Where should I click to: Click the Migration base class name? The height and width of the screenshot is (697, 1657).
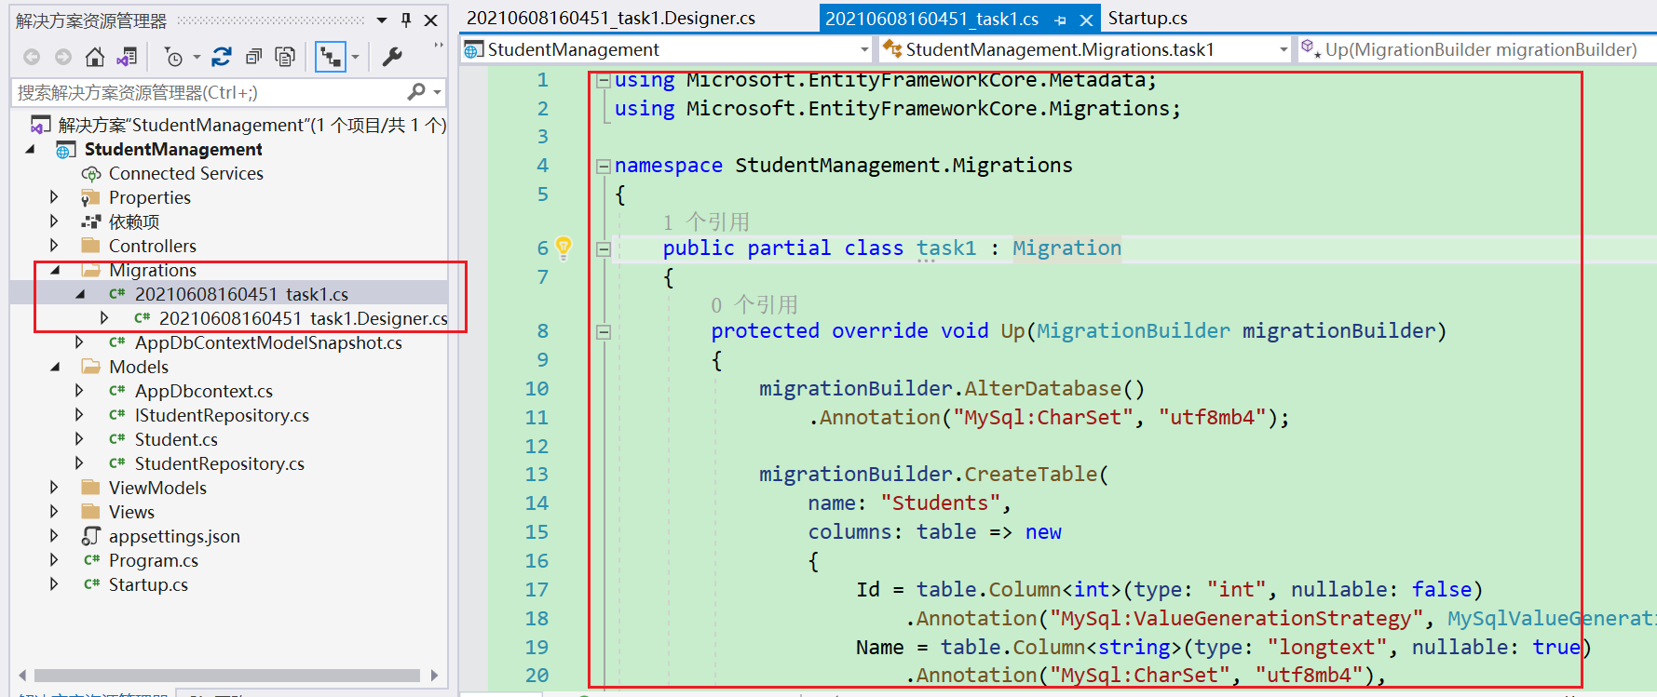click(x=1067, y=248)
